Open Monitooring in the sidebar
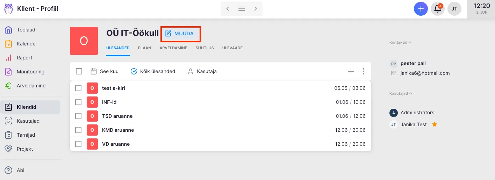Screen dimensions: 495x180 (x=30, y=72)
